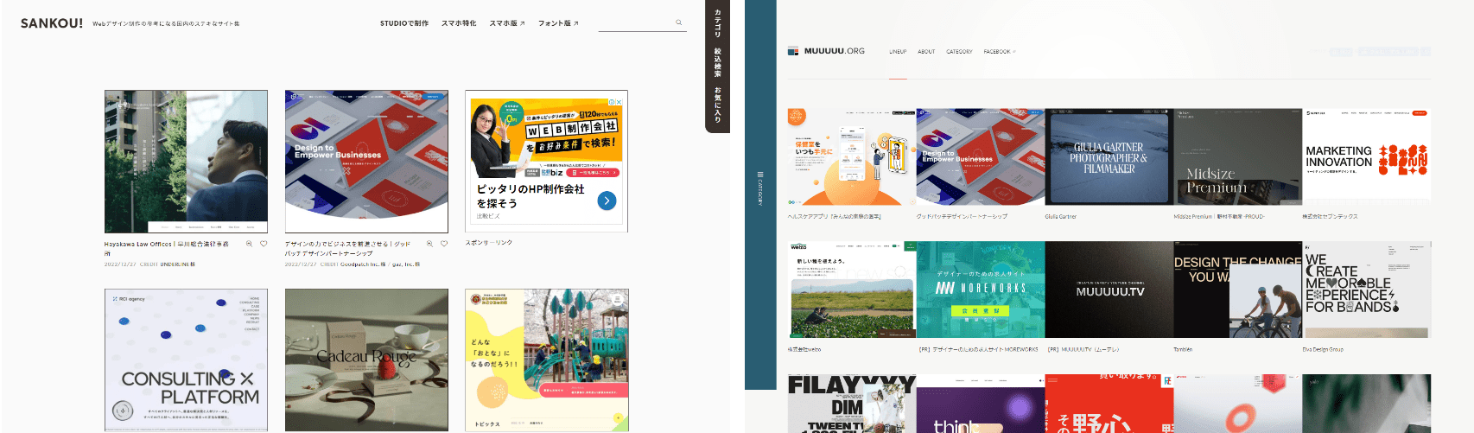
Task: Open the welzo farm landscape thumbnail
Action: pyautogui.click(x=851, y=290)
